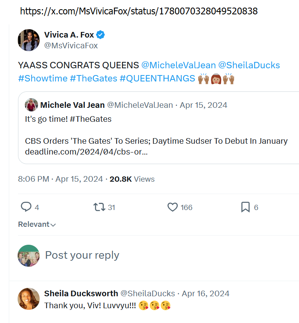Open the #TheGates hashtag in tweet

93,78
